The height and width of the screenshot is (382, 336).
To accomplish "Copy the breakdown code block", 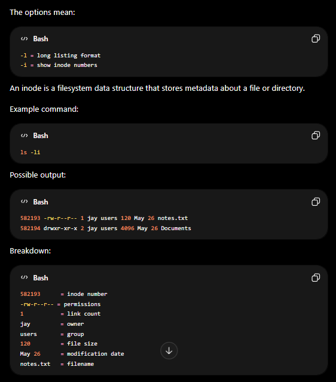I will (316, 277).
